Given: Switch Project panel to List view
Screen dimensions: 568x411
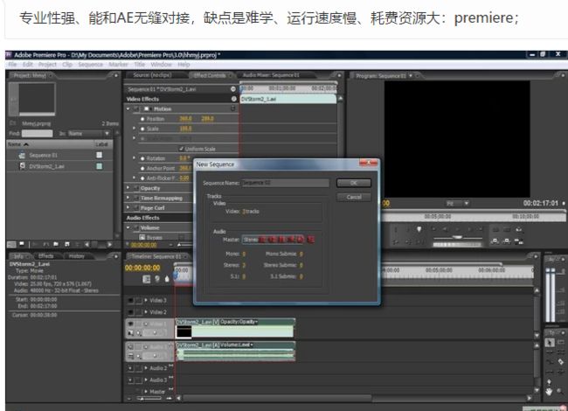Looking at the screenshot, I should (x=11, y=245).
